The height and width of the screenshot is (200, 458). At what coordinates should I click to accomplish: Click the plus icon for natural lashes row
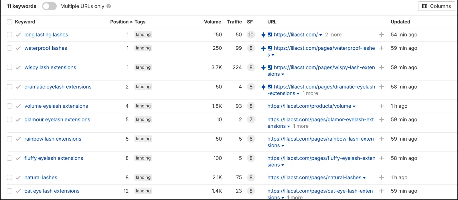pyautogui.click(x=382, y=177)
